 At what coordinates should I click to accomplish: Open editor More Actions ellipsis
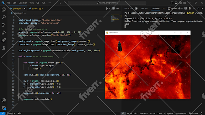118,8
